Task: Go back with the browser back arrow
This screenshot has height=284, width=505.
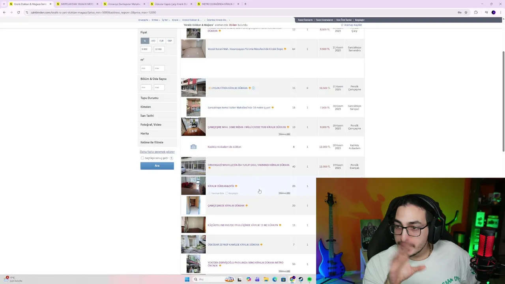Action: [x=4, y=12]
